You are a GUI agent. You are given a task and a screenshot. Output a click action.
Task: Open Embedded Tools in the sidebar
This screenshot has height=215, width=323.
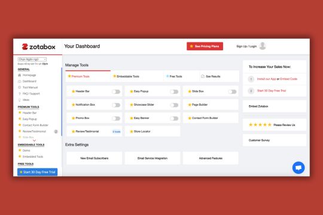click(x=33, y=156)
